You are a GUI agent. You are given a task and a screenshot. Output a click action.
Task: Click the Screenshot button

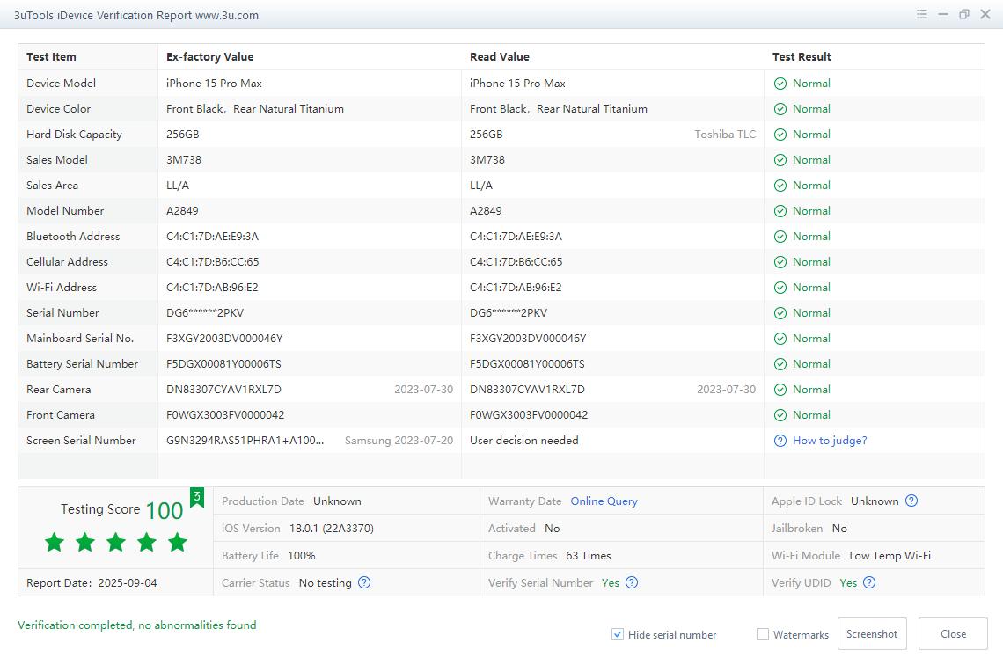pyautogui.click(x=872, y=633)
